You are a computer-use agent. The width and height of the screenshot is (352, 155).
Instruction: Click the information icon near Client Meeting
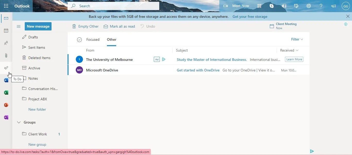(x=346, y=24)
